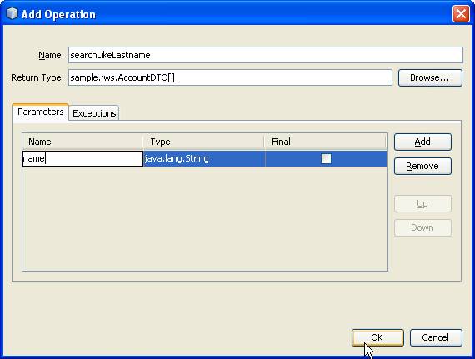The height and width of the screenshot is (359, 475).
Task: Close the Add Operation dialog
Action: [461, 14]
